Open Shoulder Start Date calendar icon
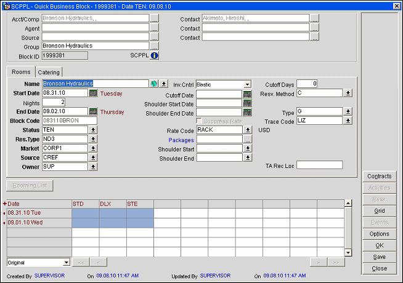 pyautogui.click(x=247, y=104)
